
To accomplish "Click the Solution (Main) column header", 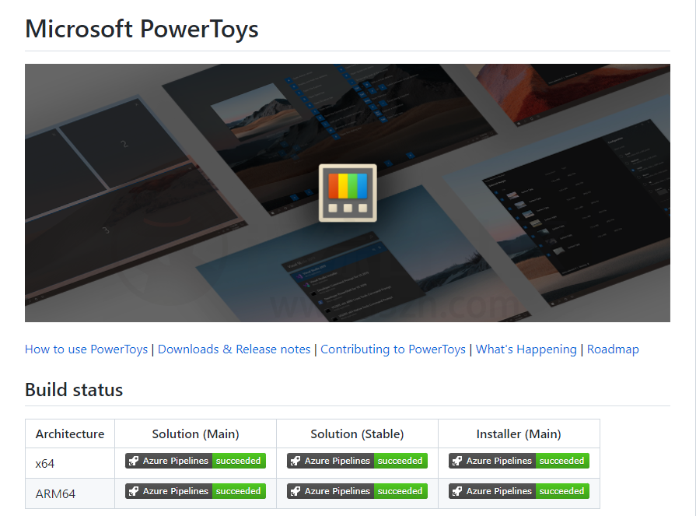I will (195, 434).
